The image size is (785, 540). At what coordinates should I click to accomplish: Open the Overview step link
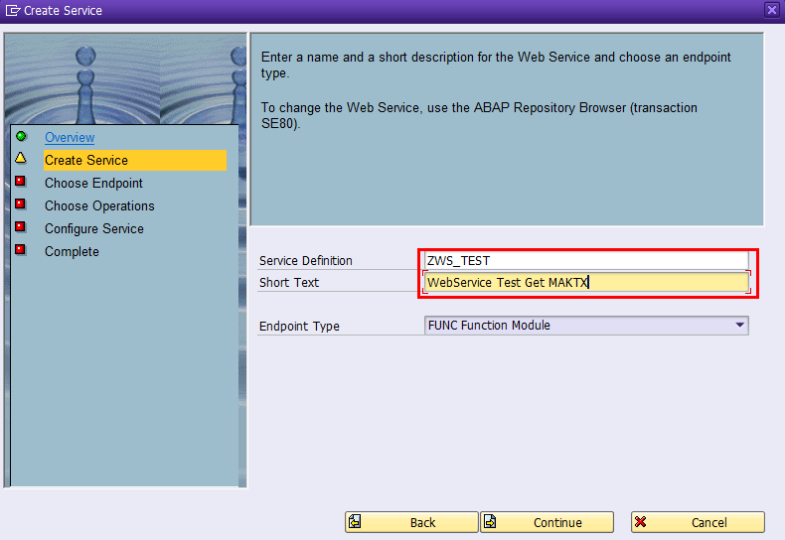[70, 138]
